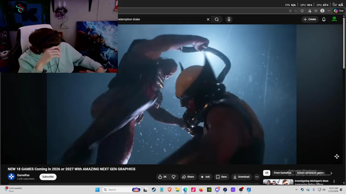Click the Share button
The height and width of the screenshot is (194, 346).
click(x=188, y=177)
